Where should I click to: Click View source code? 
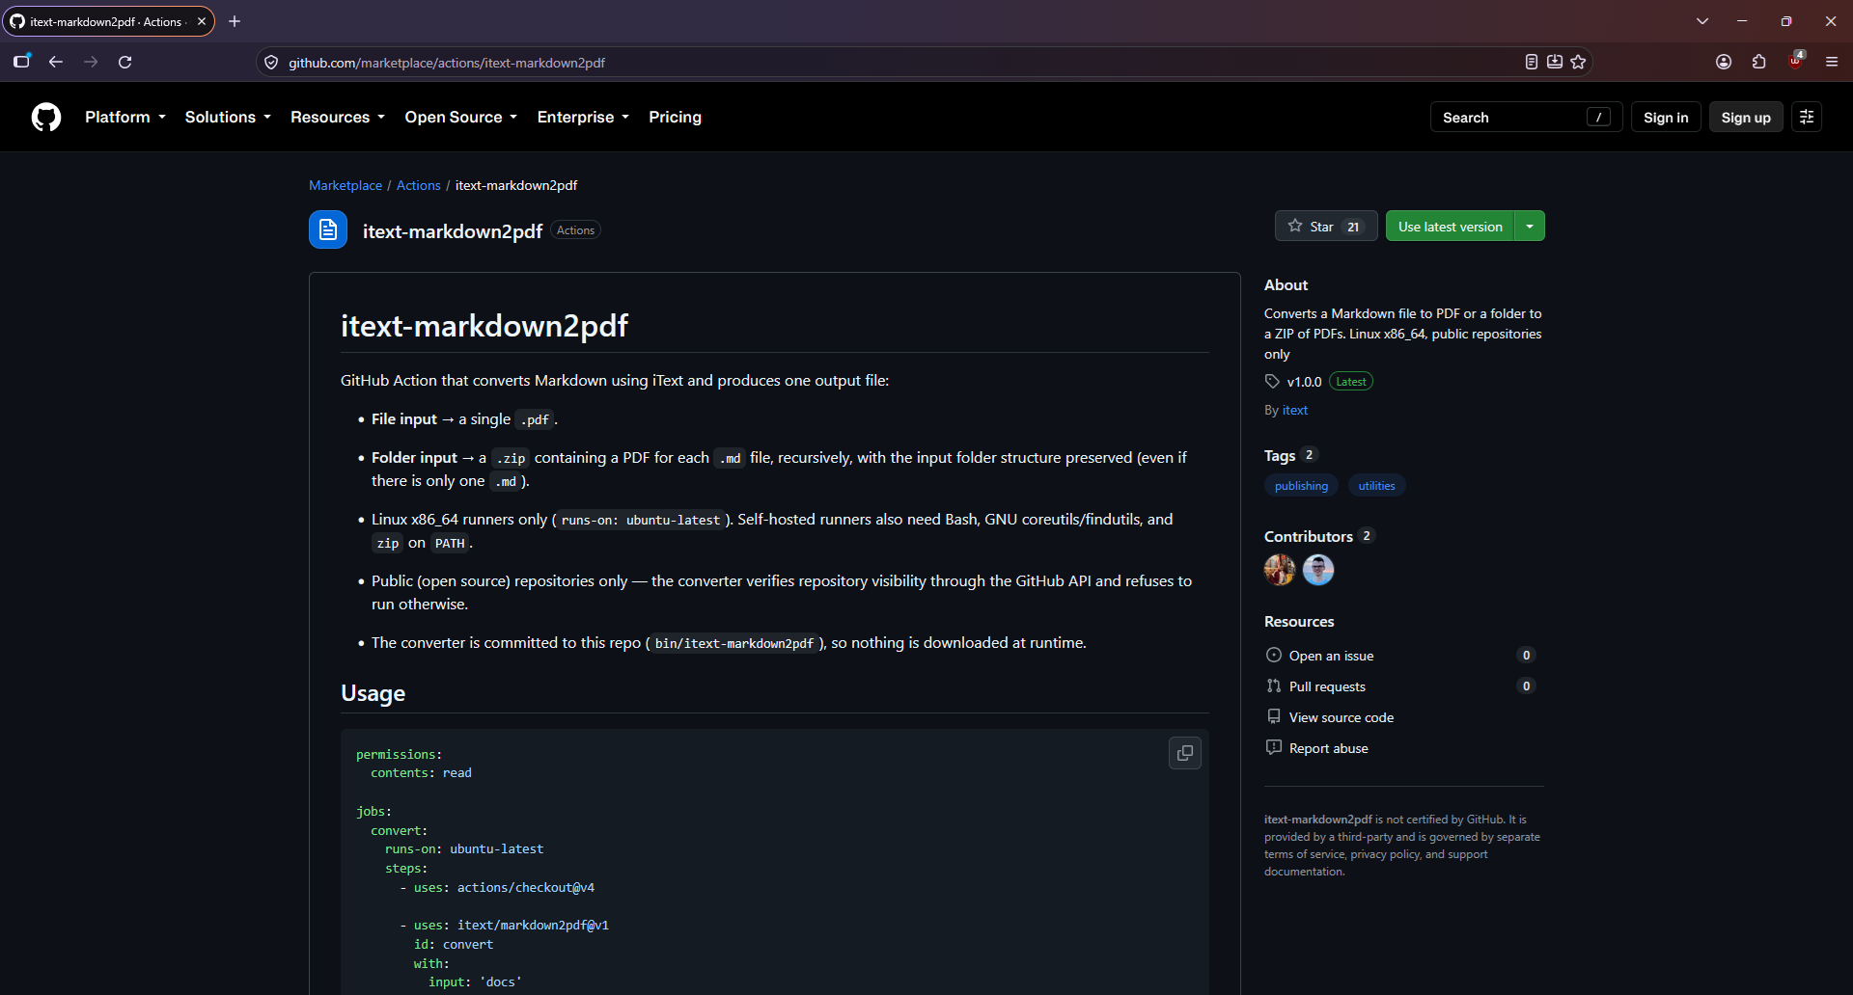tap(1341, 717)
